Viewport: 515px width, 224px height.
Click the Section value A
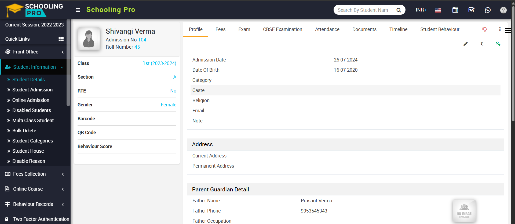click(175, 77)
